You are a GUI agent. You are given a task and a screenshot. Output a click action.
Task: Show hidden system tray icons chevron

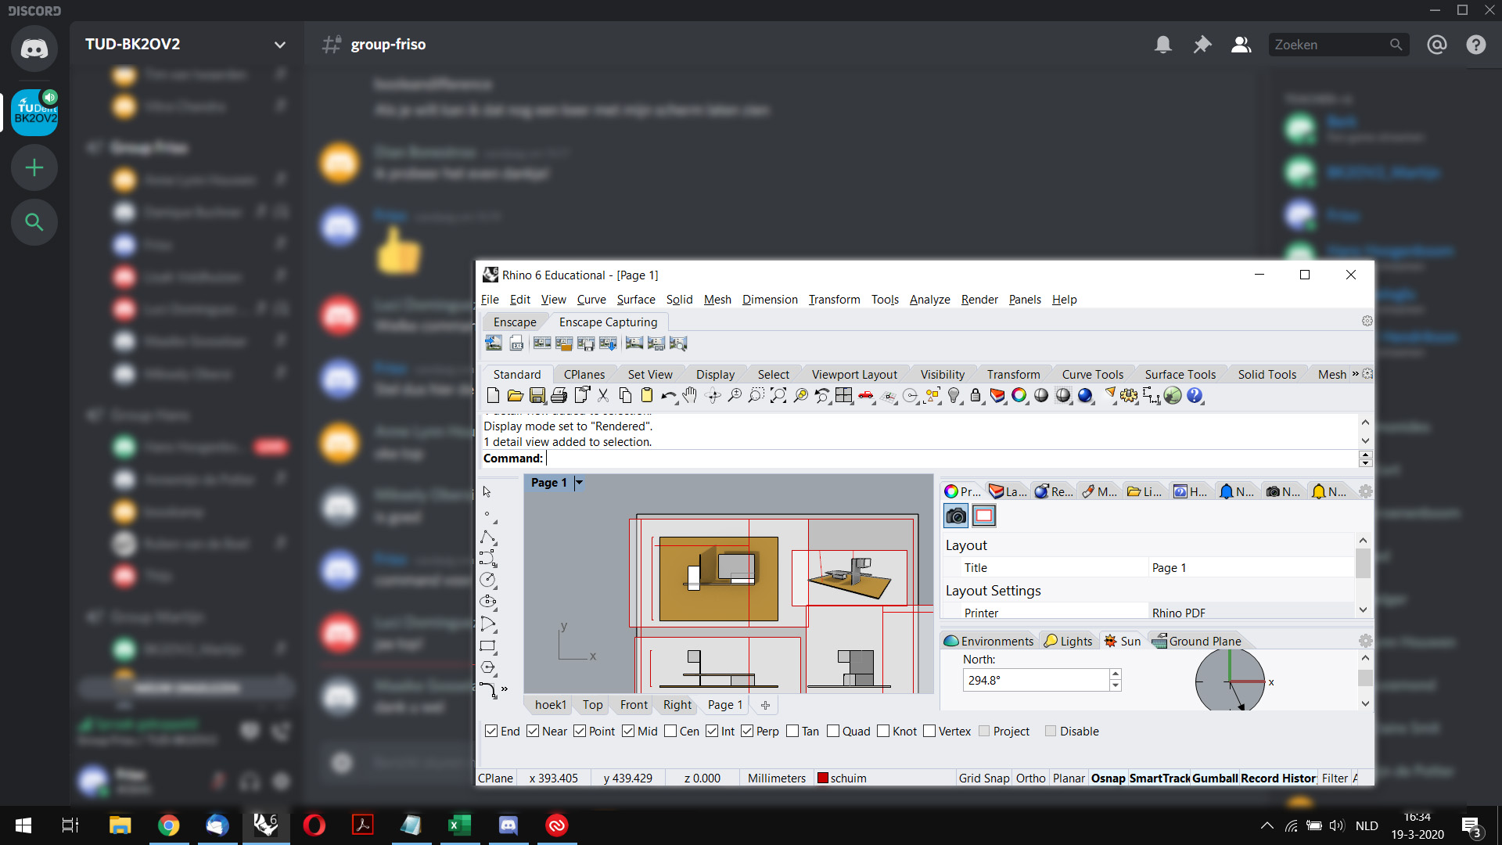pos(1267,825)
